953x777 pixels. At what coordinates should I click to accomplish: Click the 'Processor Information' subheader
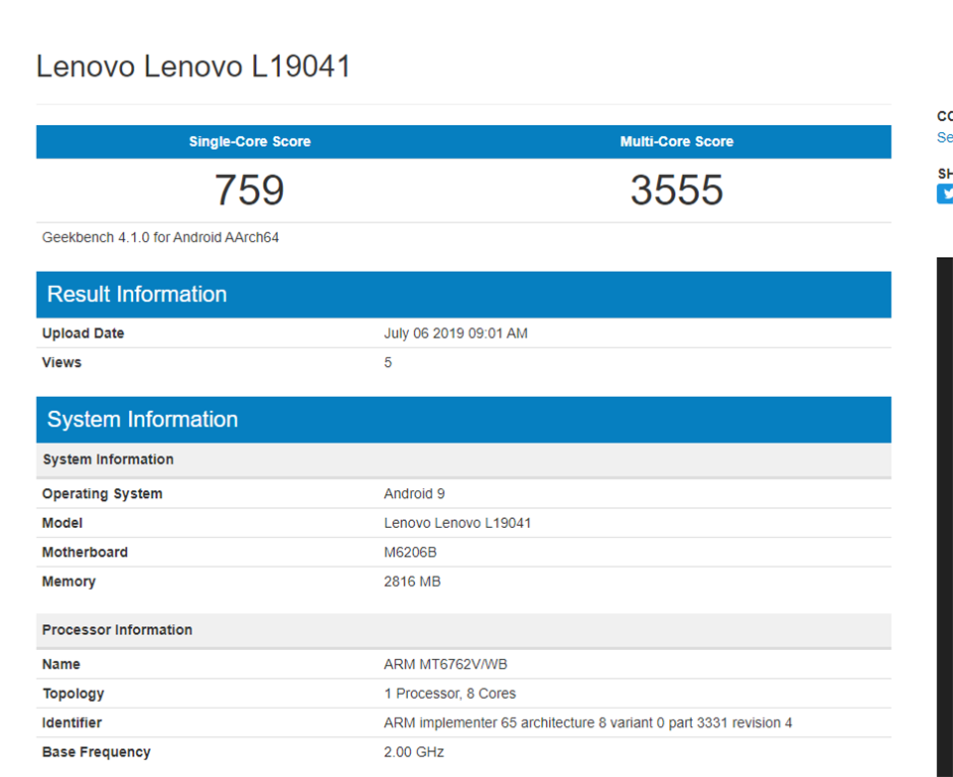[x=464, y=630]
